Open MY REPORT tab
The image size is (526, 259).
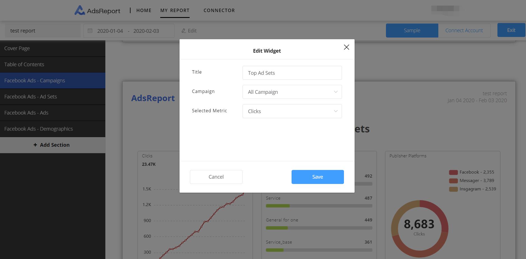coord(175,10)
